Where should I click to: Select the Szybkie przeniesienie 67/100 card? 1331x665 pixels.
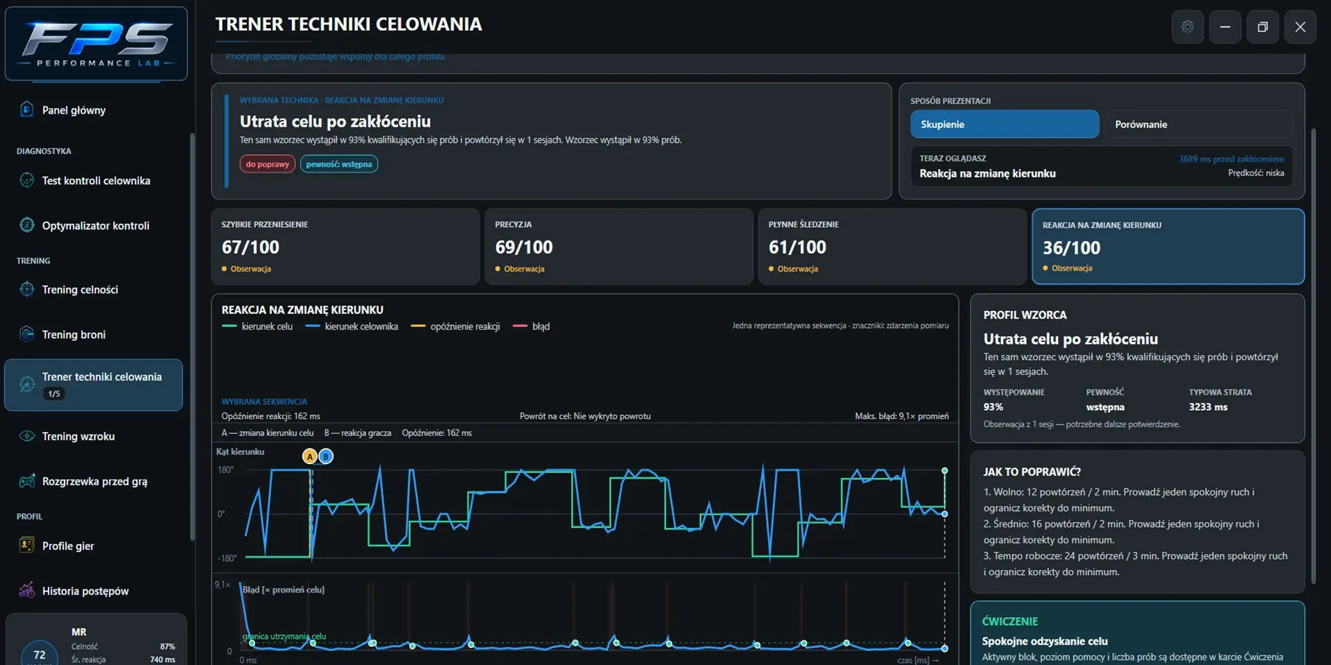(x=345, y=246)
